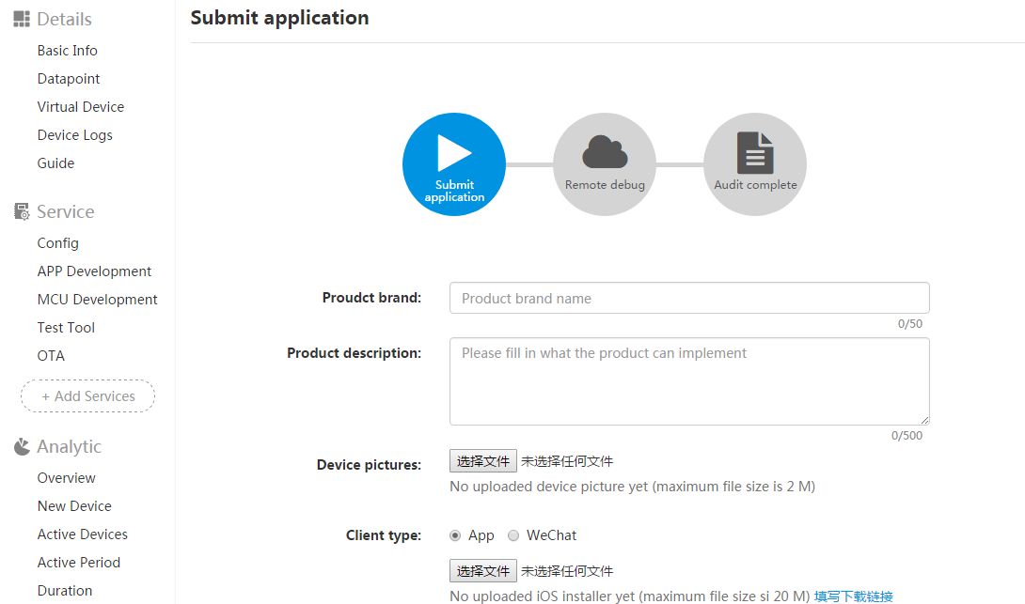Select the WeChat client type radio button
The height and width of the screenshot is (604, 1025).
click(x=513, y=534)
